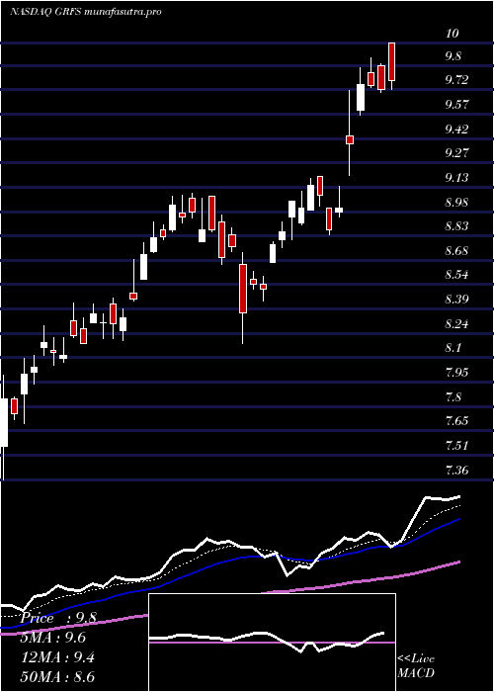This screenshot has width=494, height=692.
Task: Click the 9.42 price axis label
Action: (456, 129)
